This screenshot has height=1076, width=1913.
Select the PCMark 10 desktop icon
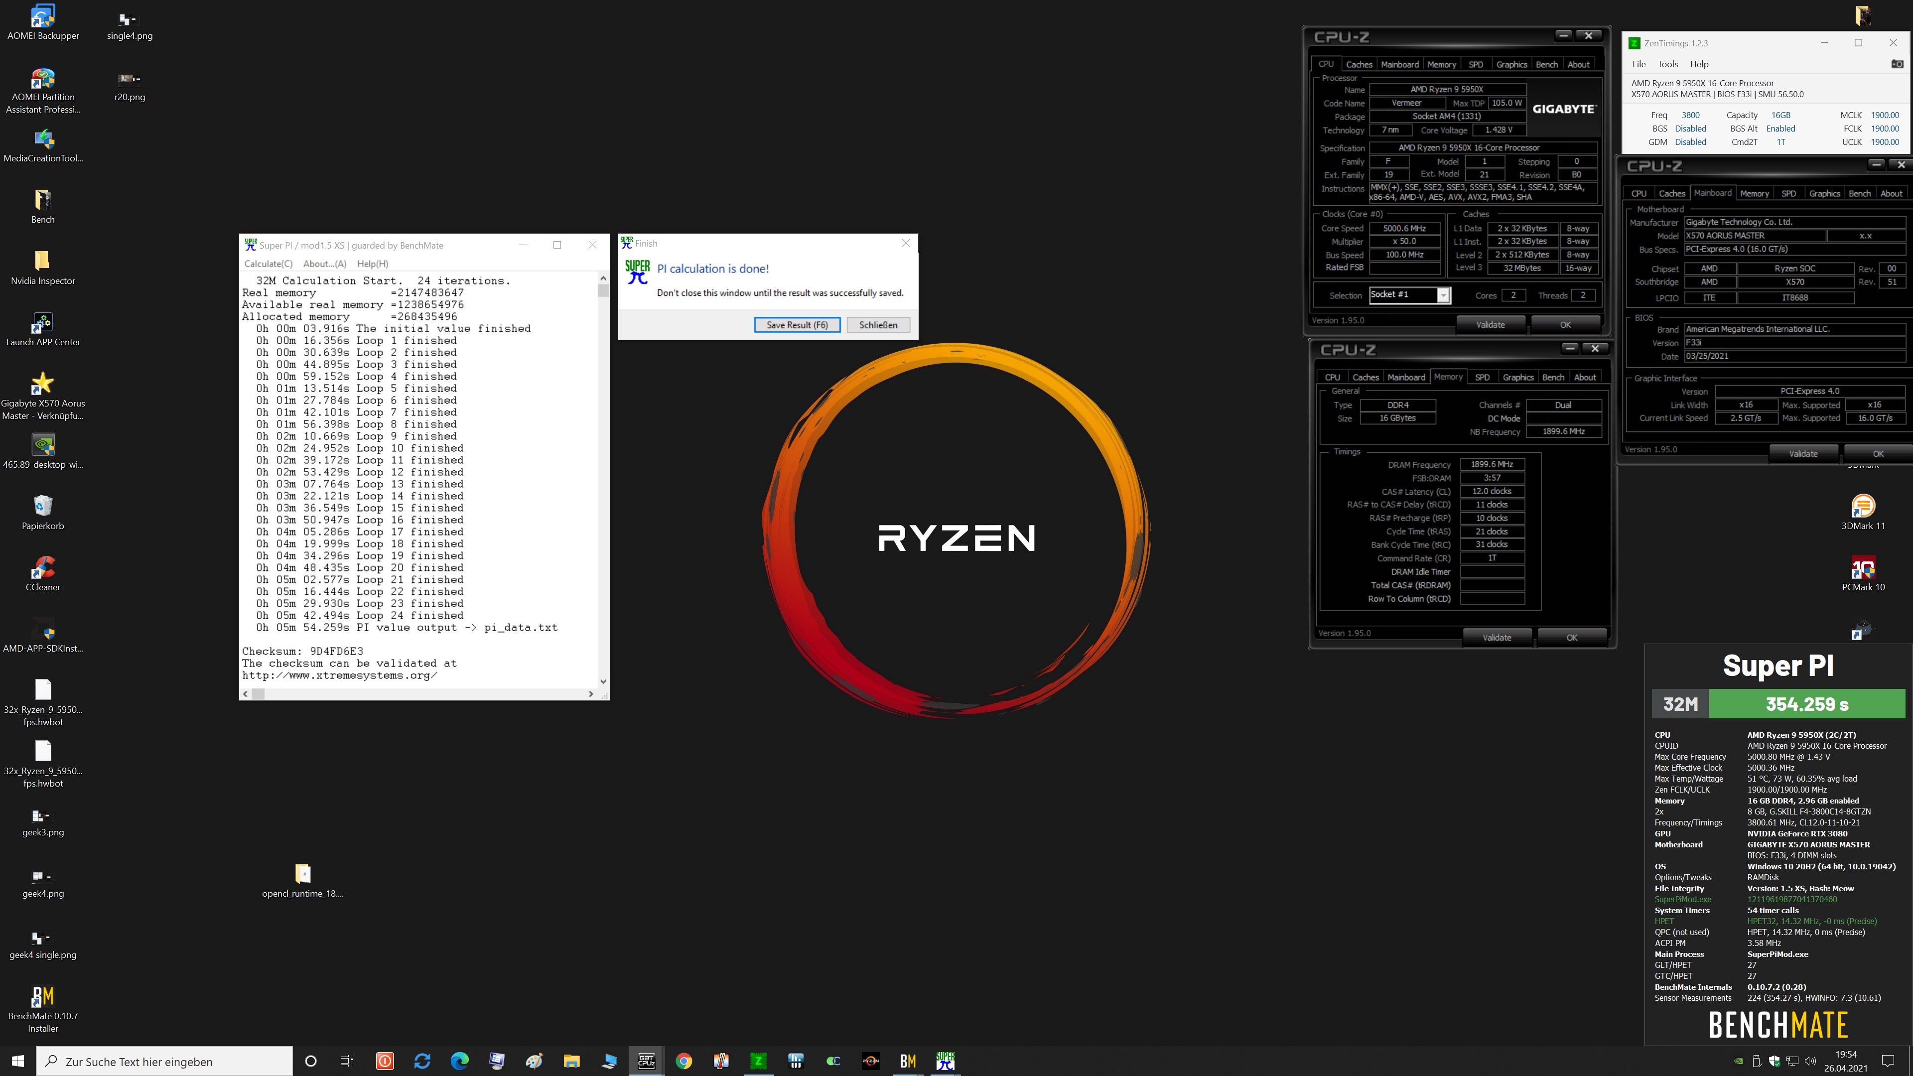tap(1863, 574)
